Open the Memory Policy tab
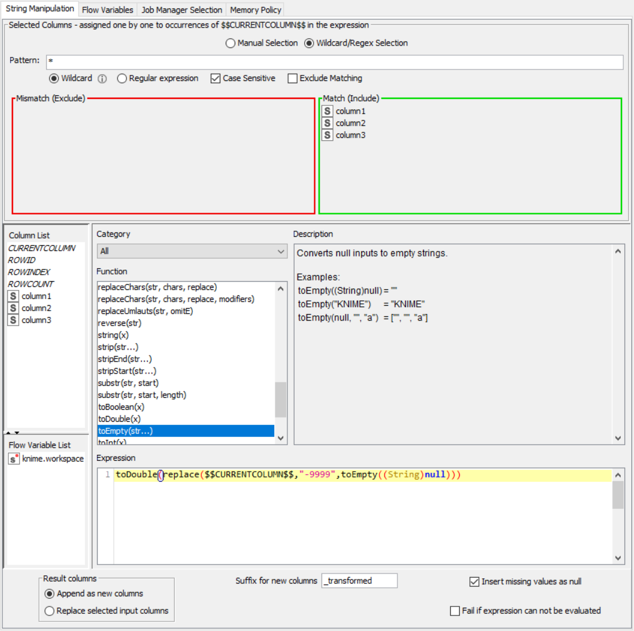The width and height of the screenshot is (634, 631). pos(255,10)
